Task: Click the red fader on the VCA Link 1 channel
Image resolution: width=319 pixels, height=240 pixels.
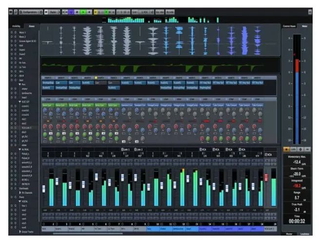Action: (267, 178)
